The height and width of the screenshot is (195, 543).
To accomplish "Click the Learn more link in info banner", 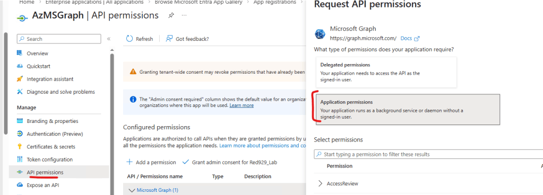I will (x=242, y=105).
